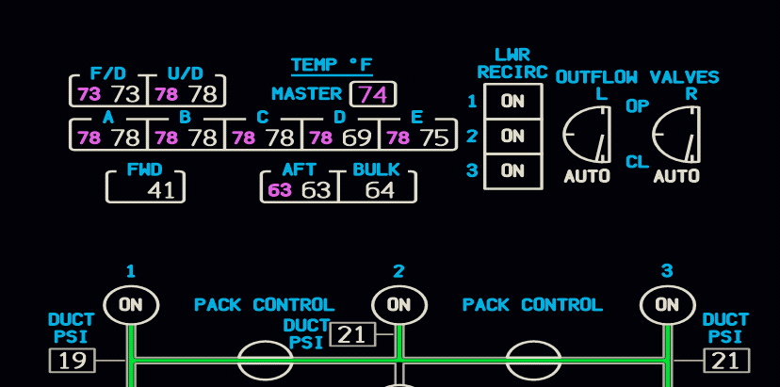Select the FWD cargo label
The image size is (780, 387).
[145, 170]
